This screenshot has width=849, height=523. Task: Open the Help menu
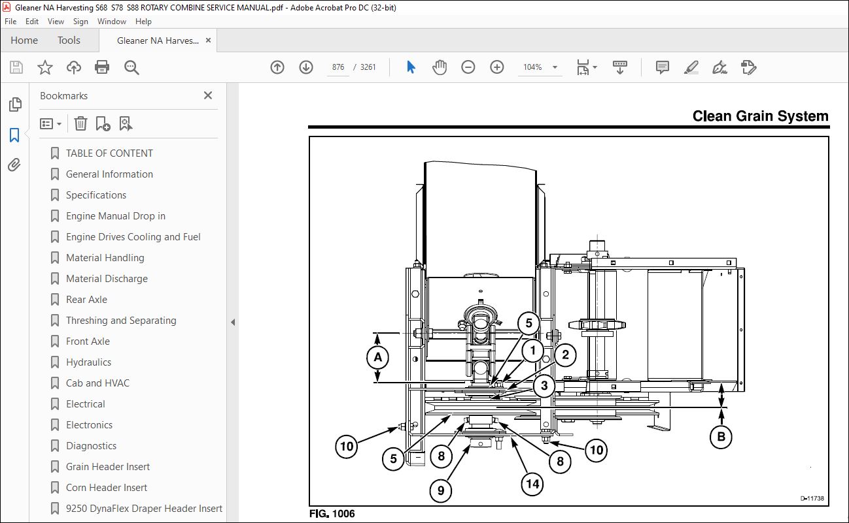[143, 22]
